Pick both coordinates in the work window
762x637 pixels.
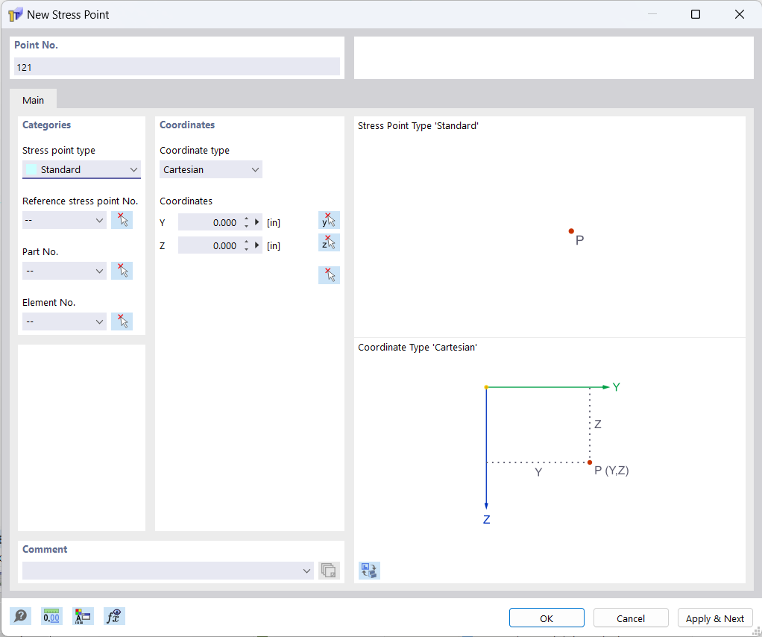coord(329,274)
